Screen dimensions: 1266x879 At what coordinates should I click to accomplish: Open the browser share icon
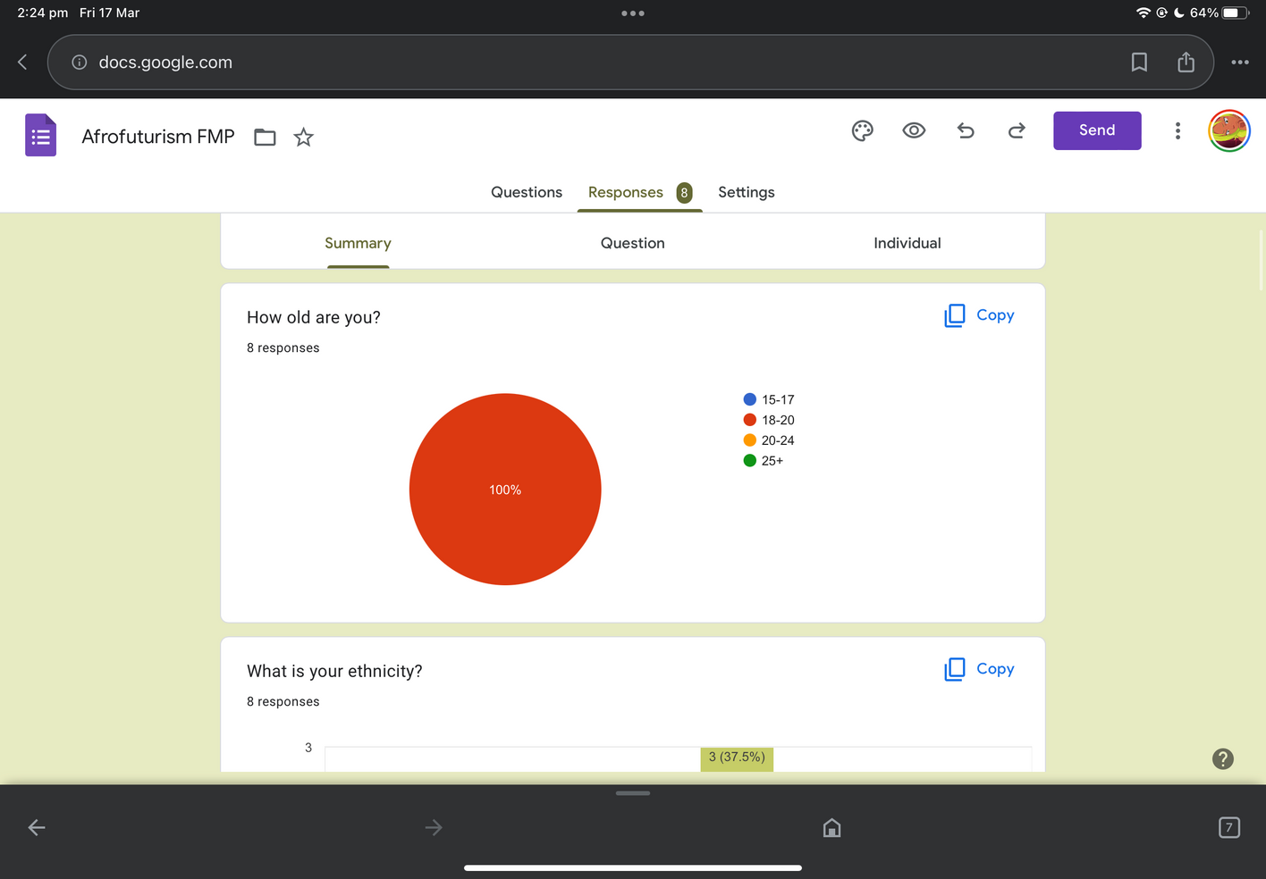tap(1186, 63)
